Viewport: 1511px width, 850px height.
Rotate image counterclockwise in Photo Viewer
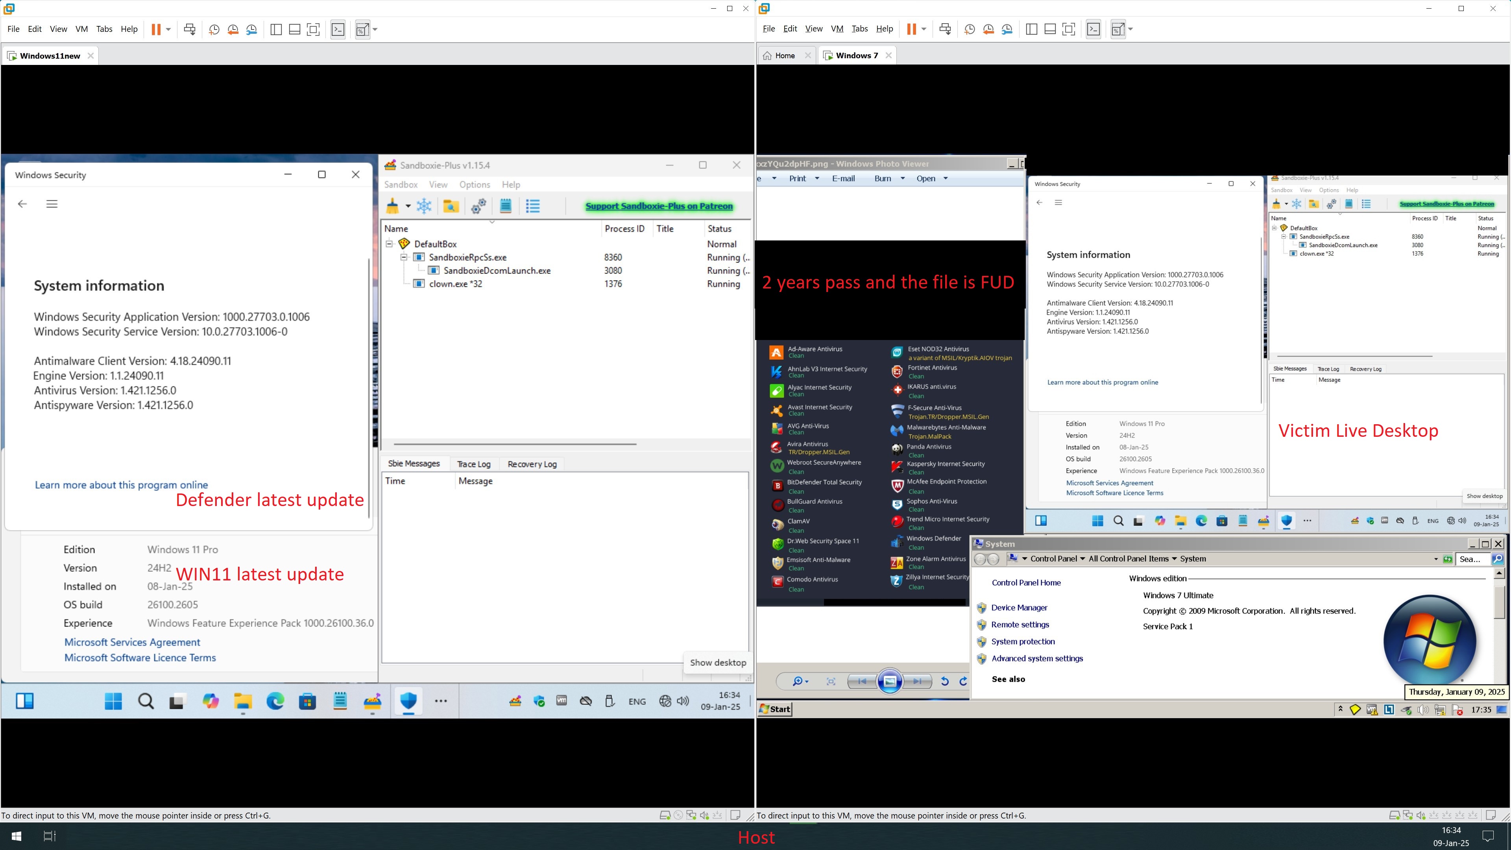tap(944, 681)
